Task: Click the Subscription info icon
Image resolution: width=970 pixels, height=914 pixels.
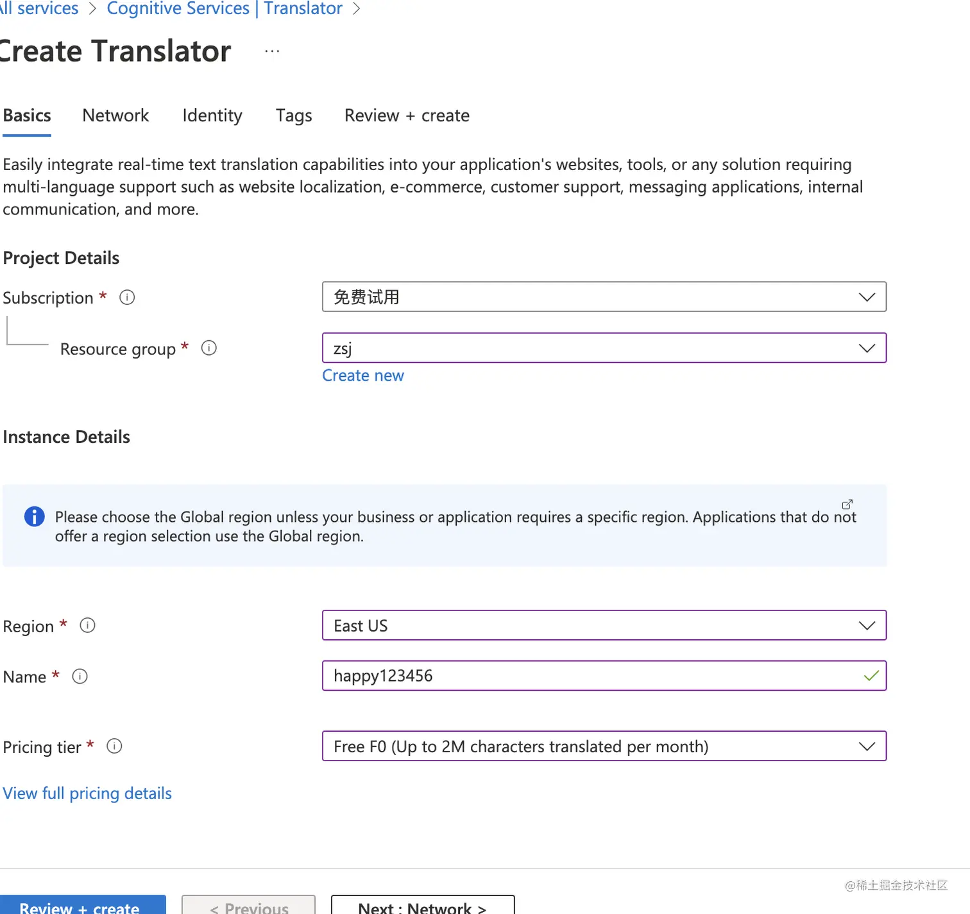Action: [127, 297]
